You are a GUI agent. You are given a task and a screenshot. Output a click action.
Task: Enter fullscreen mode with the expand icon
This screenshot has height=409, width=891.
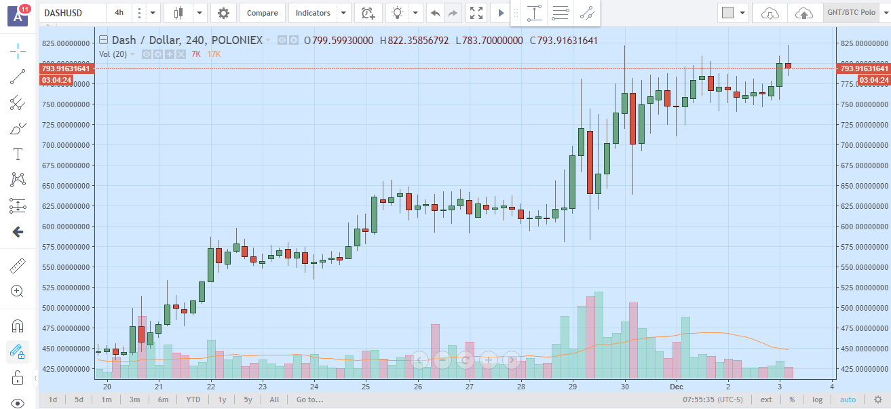tap(476, 13)
